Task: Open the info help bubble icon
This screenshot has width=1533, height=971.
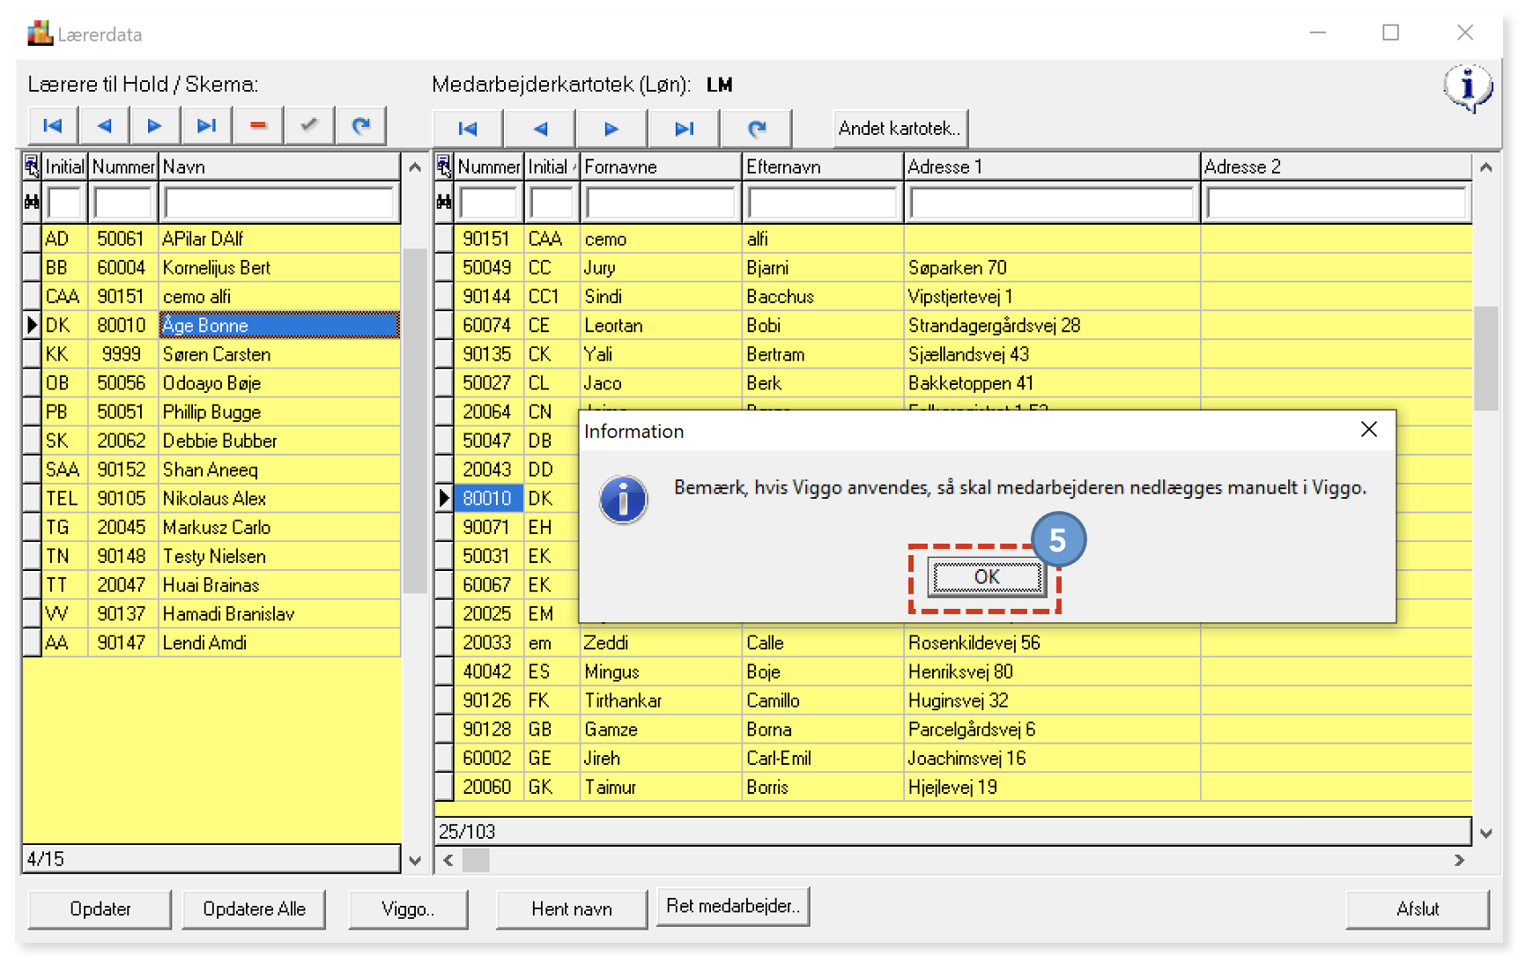Action: coord(1467,89)
